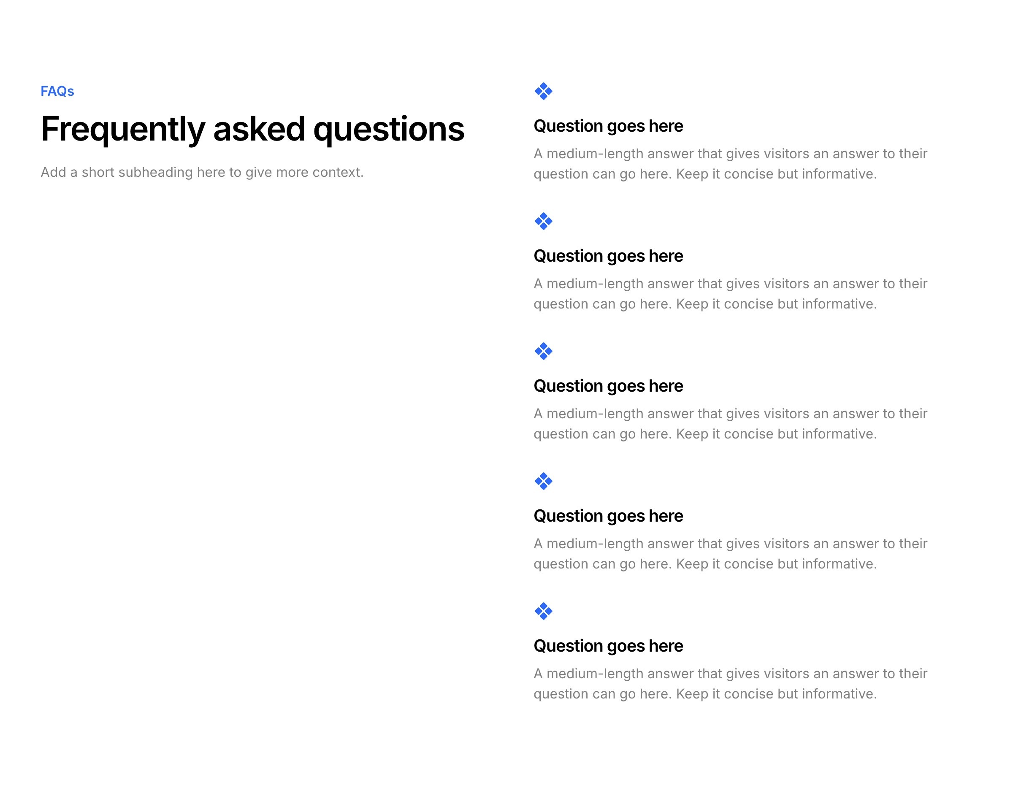Click the blue FAQs label

(57, 91)
